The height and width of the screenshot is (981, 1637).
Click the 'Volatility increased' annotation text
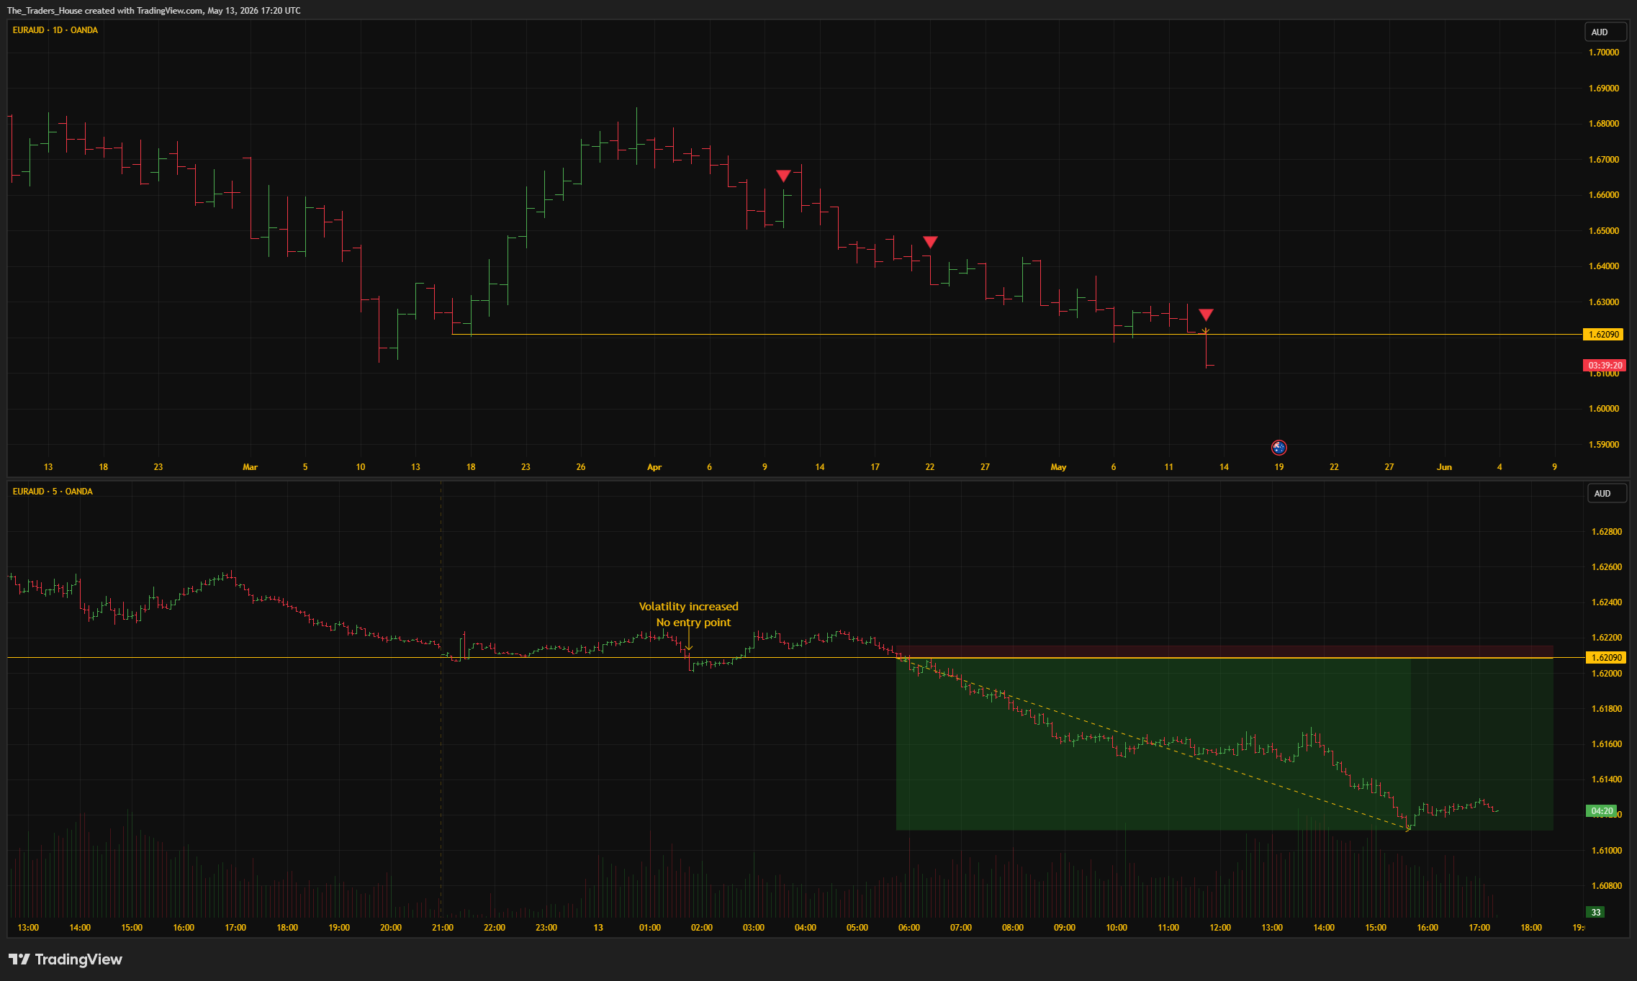689,607
